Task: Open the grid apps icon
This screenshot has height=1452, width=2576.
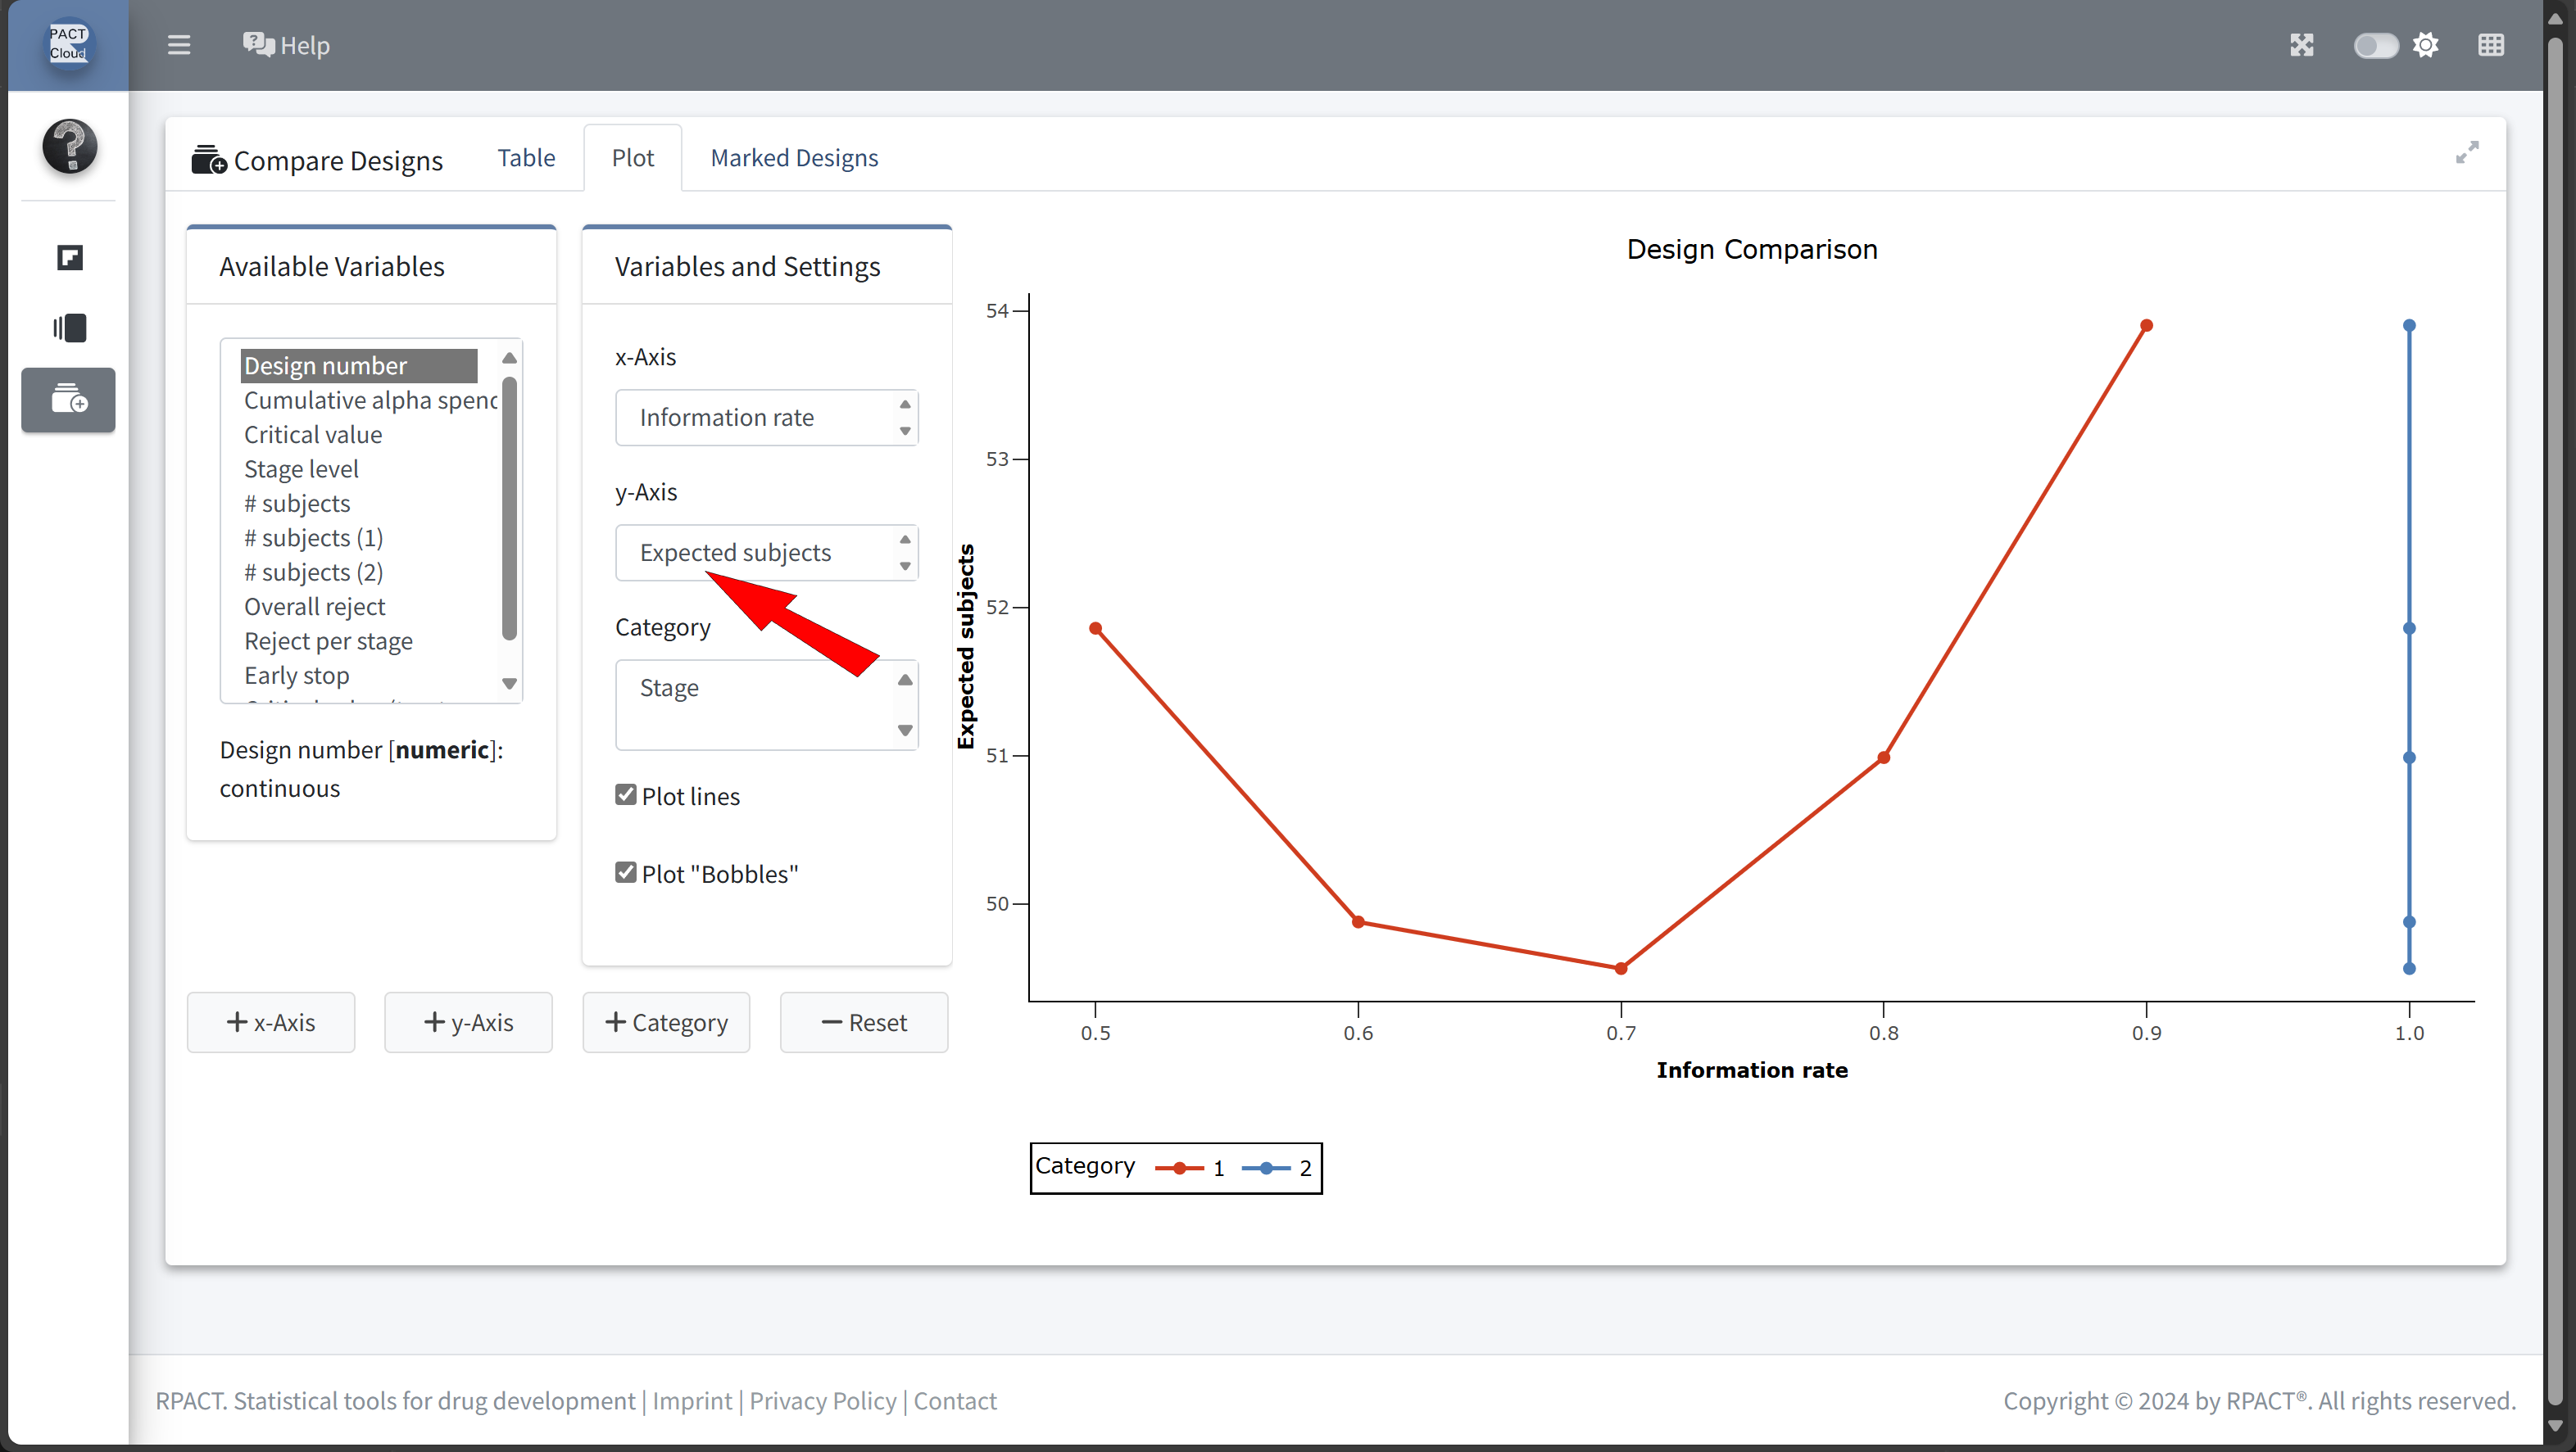Action: tap(2491, 45)
